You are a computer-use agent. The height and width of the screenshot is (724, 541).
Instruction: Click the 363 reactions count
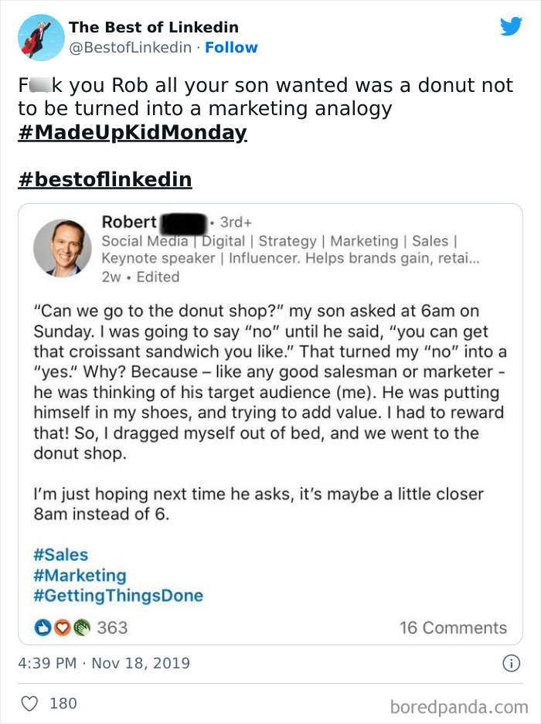pos(112,627)
